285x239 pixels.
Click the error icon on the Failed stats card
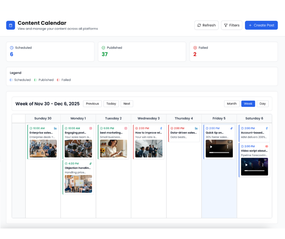click(x=196, y=48)
